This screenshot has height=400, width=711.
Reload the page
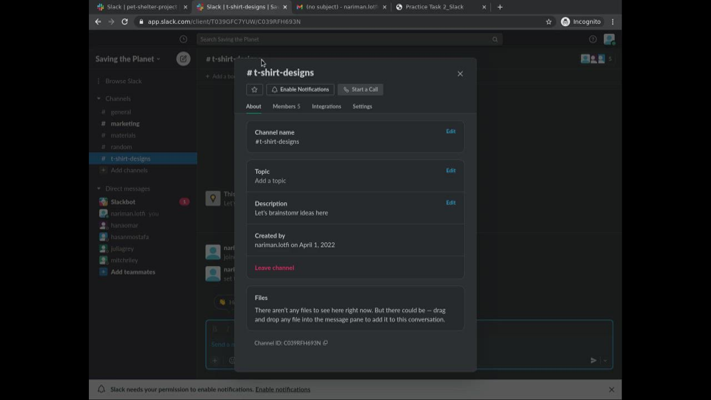[x=124, y=22]
